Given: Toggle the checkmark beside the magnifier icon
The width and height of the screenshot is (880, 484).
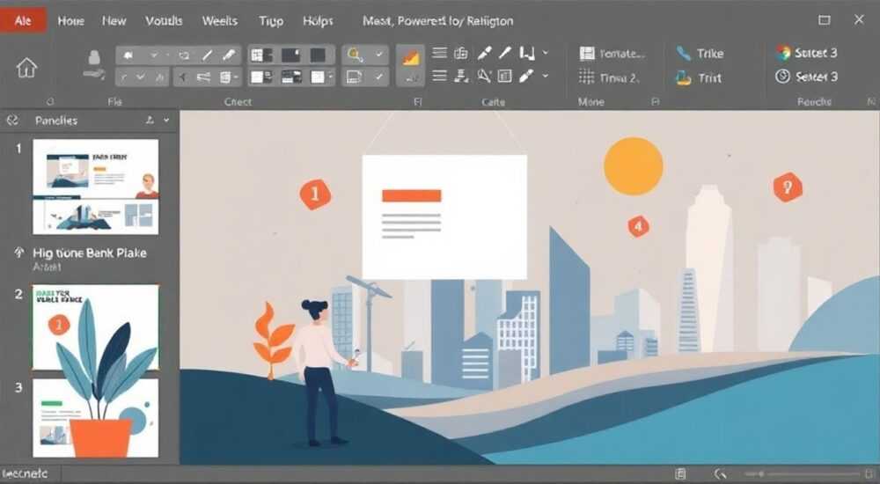Looking at the screenshot, I should (x=379, y=55).
